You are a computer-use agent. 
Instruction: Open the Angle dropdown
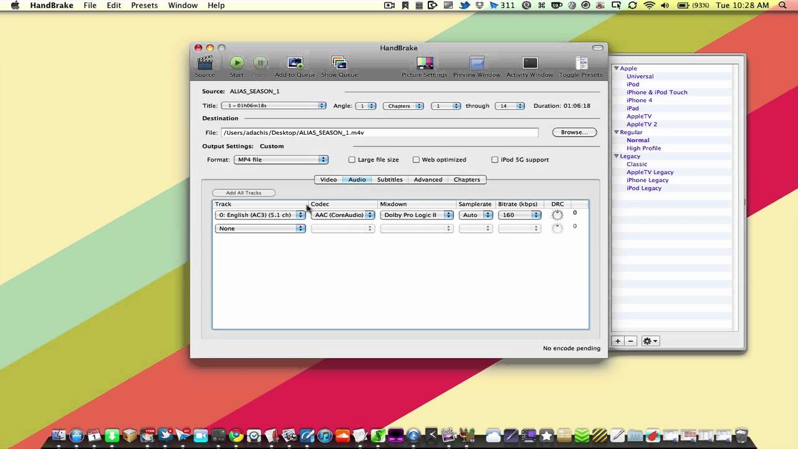[365, 106]
